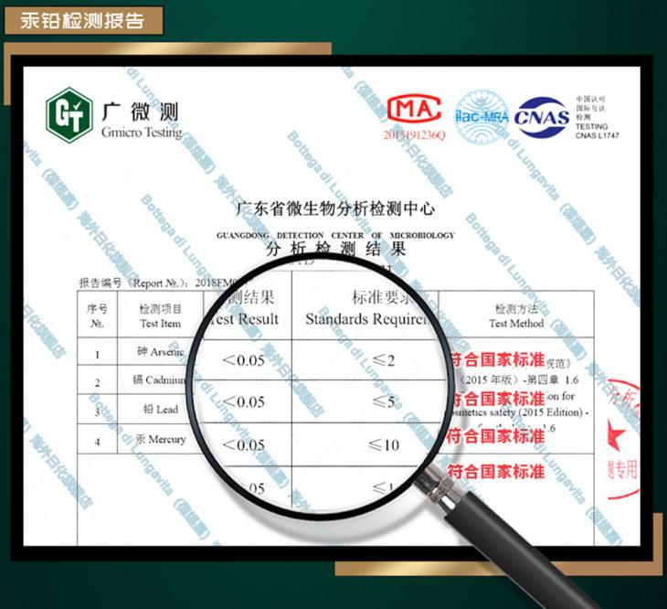Screen dimensions: 667x609
Task: Click the <0.05 result beside ≤2
Action: [244, 361]
